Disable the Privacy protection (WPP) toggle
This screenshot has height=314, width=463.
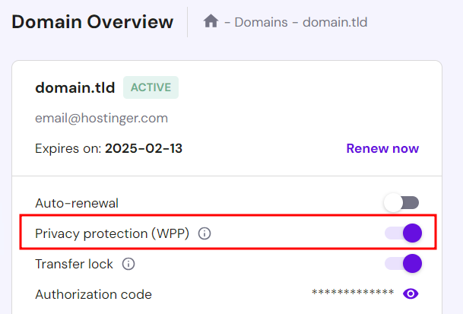tap(403, 233)
